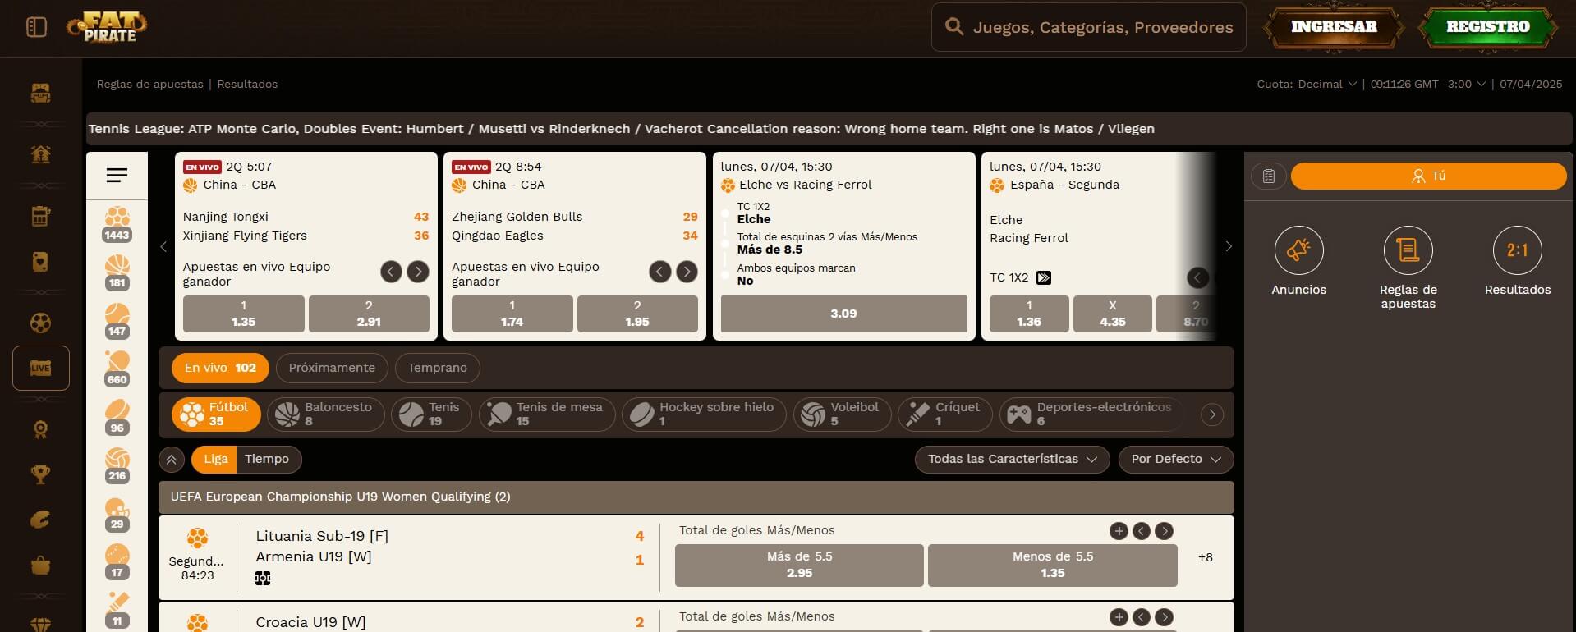1576x632 pixels.
Task: Open the Resultados 2:1 icon
Action: click(1517, 250)
